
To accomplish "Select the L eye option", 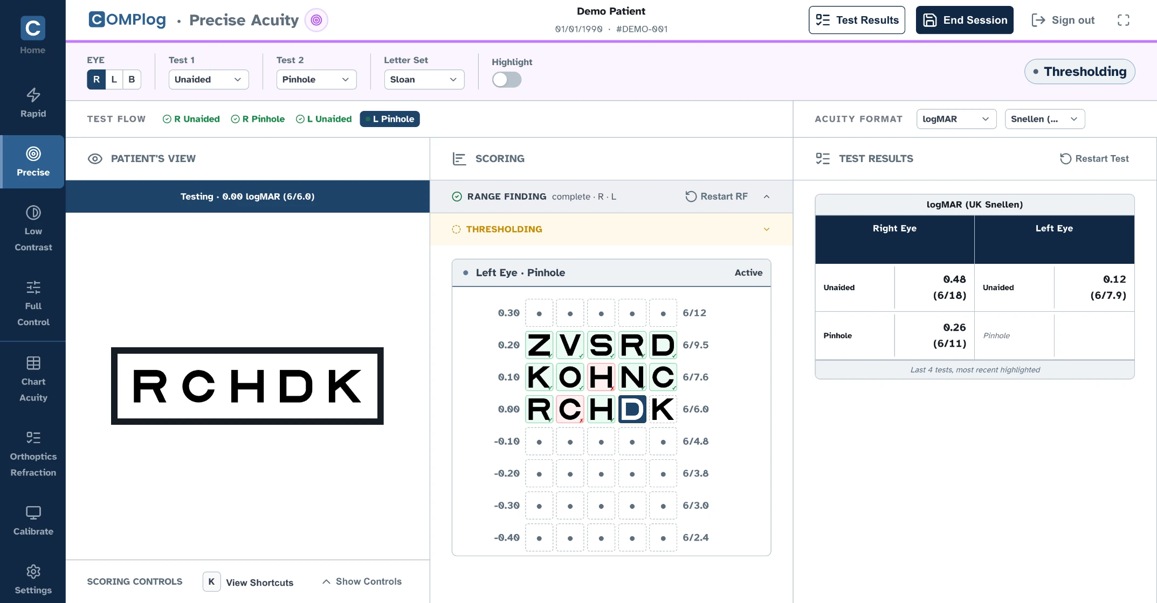I will [x=114, y=80].
